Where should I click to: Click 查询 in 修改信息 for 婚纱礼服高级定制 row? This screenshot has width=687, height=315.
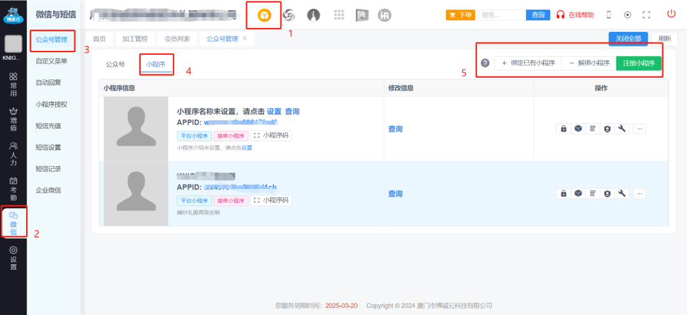point(395,193)
